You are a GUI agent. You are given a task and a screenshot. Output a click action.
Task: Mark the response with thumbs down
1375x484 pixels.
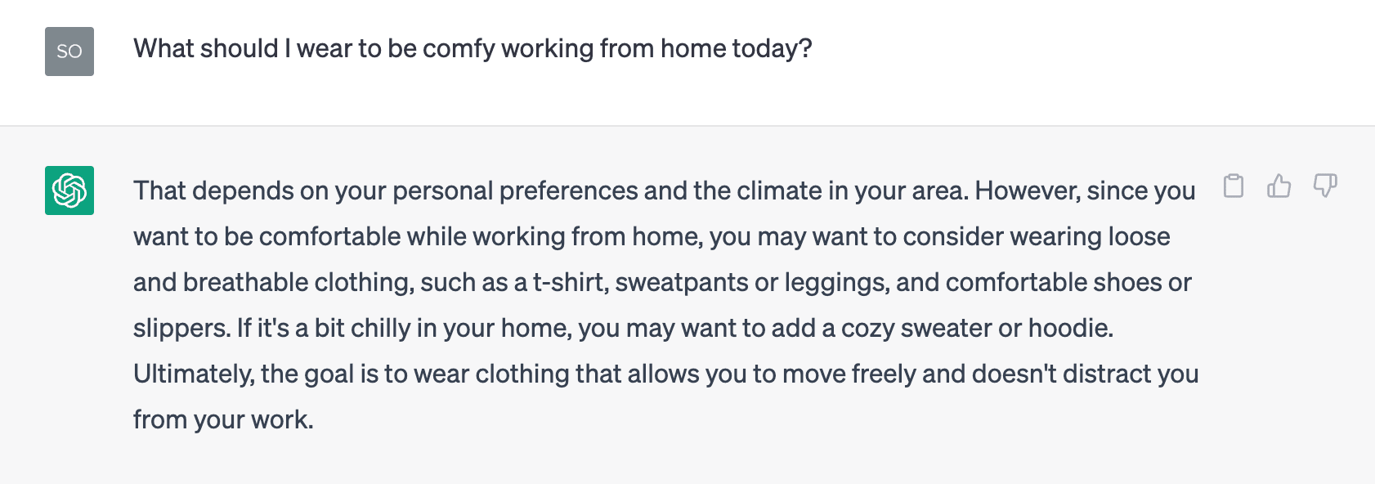pyautogui.click(x=1325, y=186)
